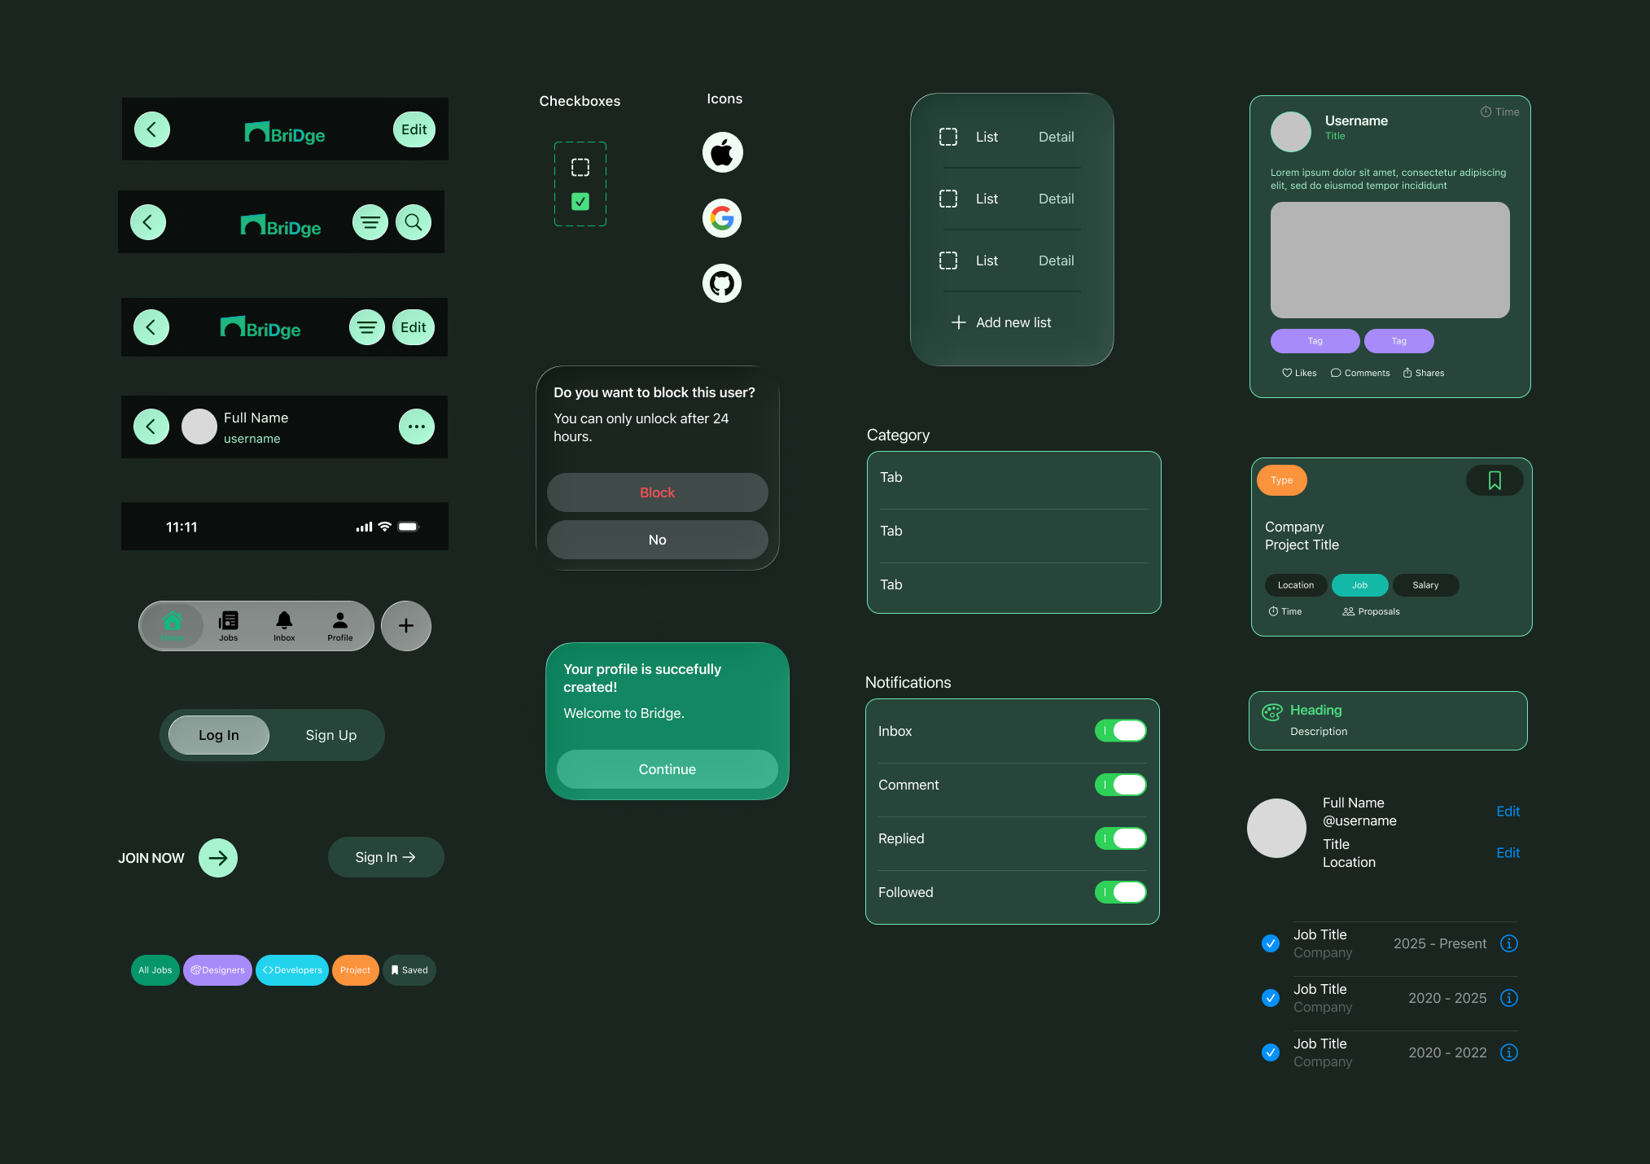Click Edit next to Full Name and username

point(1508,811)
